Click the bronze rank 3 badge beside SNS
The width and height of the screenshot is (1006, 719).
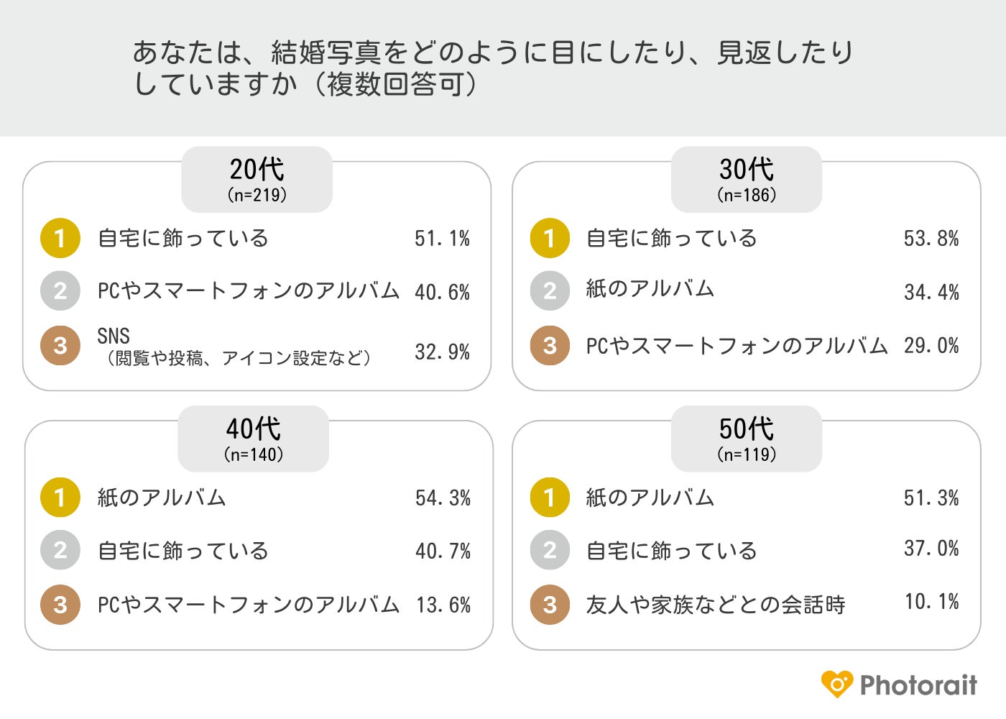pos(60,346)
